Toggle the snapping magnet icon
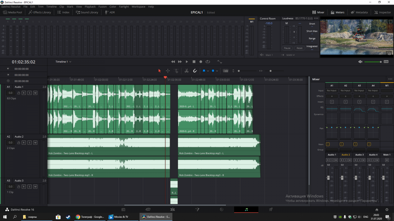This screenshot has width=394, height=221. coord(194,71)
